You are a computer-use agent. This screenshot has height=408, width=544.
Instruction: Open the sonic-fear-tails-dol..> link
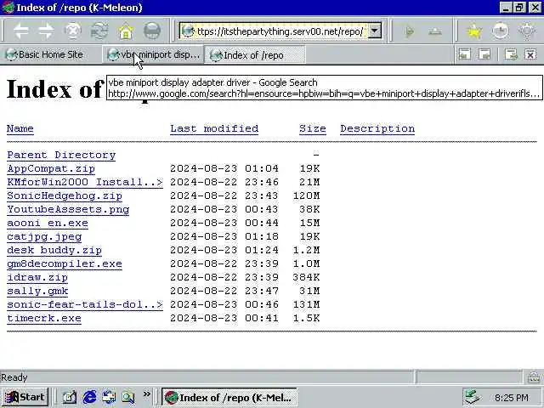pos(85,304)
